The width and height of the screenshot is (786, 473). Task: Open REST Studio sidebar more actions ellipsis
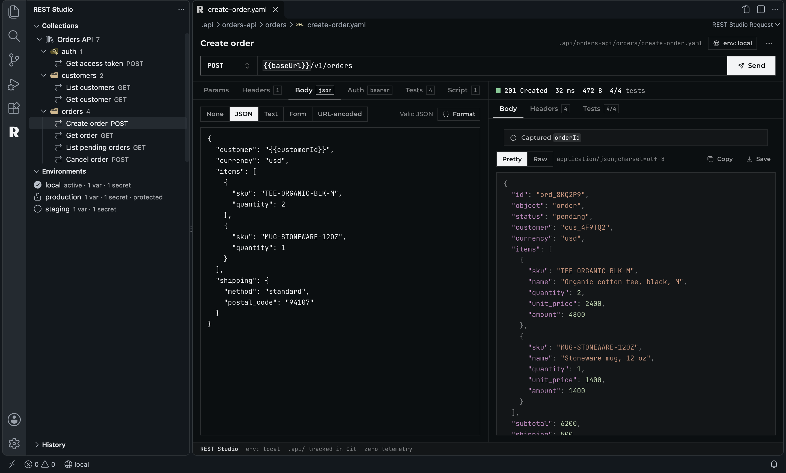[181, 9]
